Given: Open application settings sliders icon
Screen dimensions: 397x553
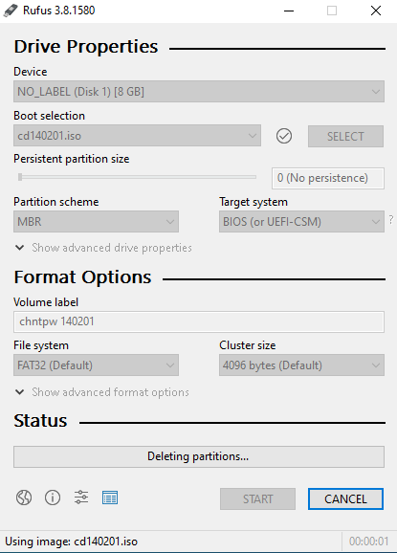Looking at the screenshot, I should (x=81, y=498).
